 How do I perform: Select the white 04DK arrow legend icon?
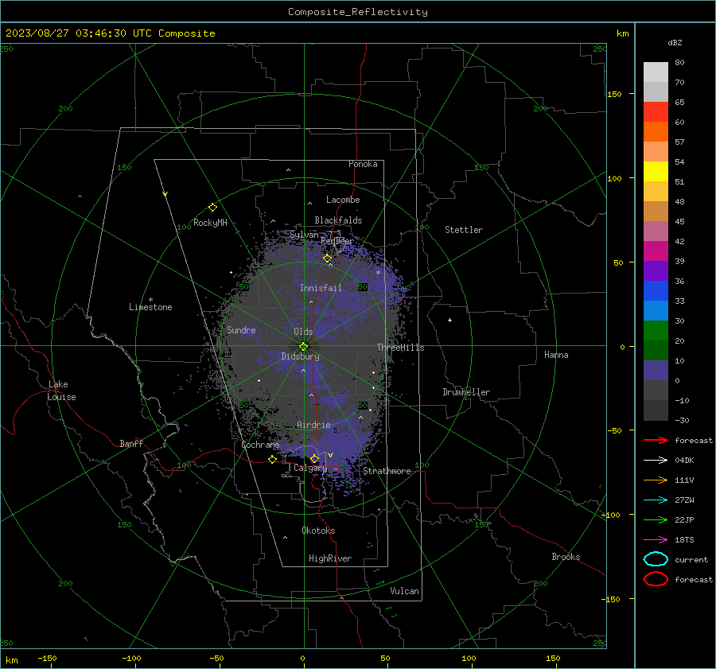656,460
